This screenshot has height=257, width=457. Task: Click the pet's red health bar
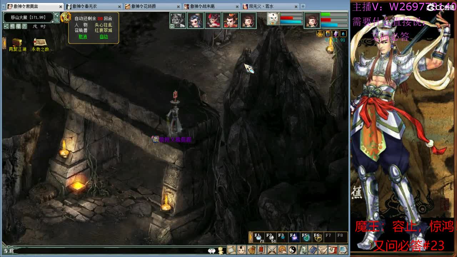click(x=291, y=18)
